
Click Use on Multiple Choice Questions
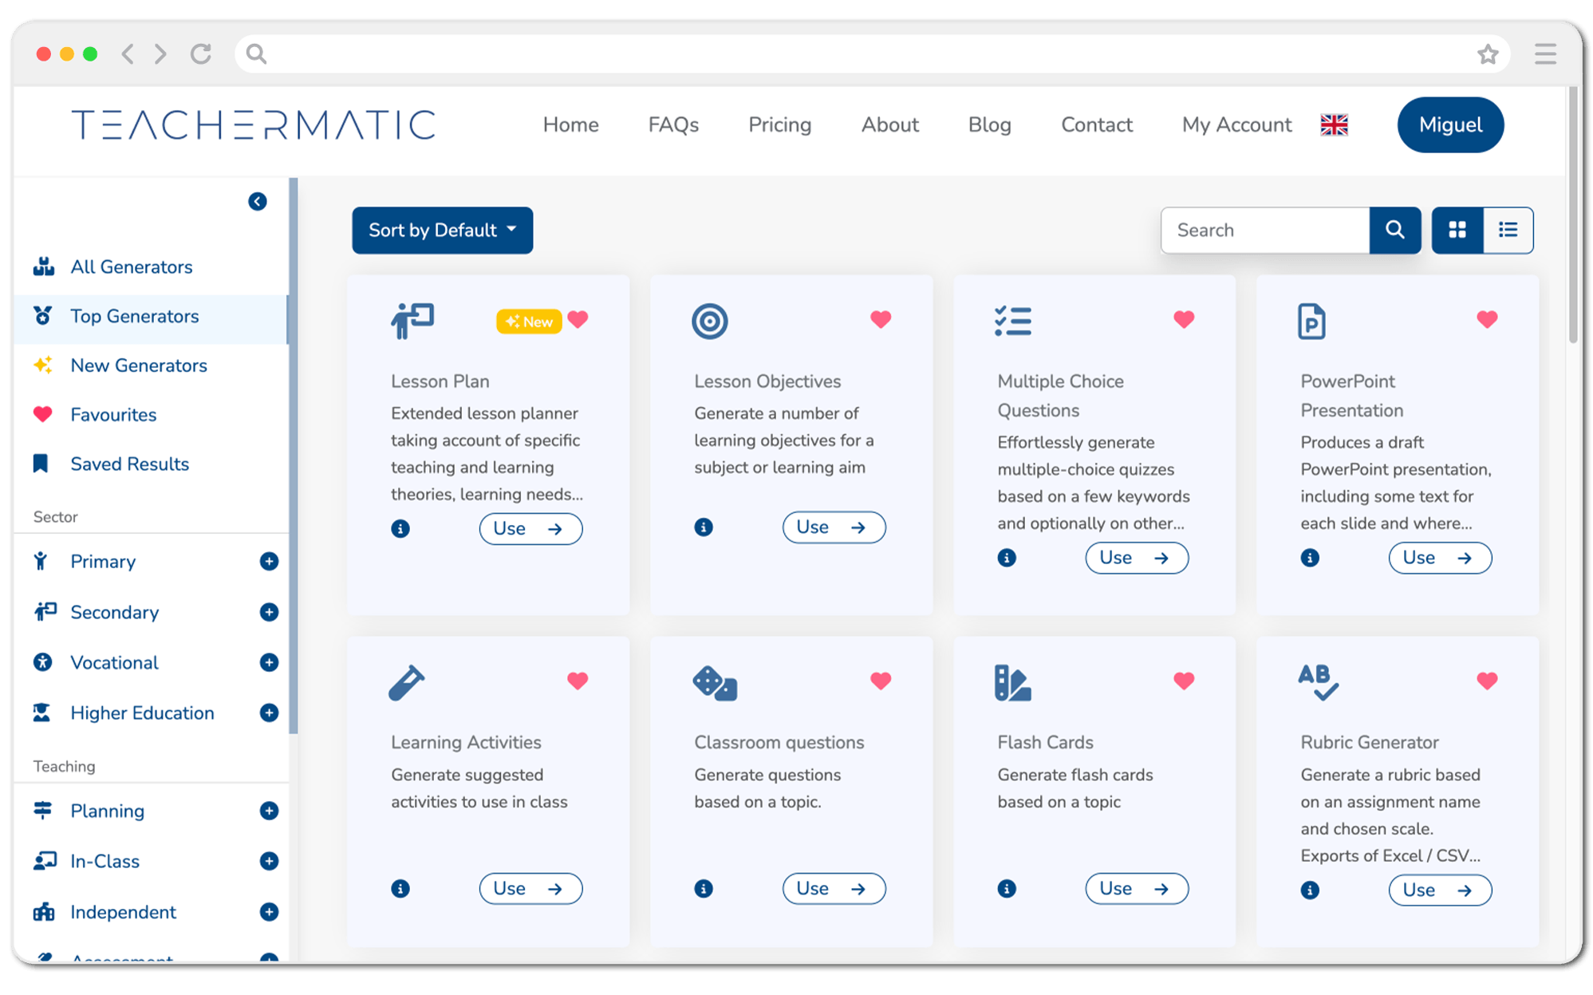click(x=1137, y=558)
